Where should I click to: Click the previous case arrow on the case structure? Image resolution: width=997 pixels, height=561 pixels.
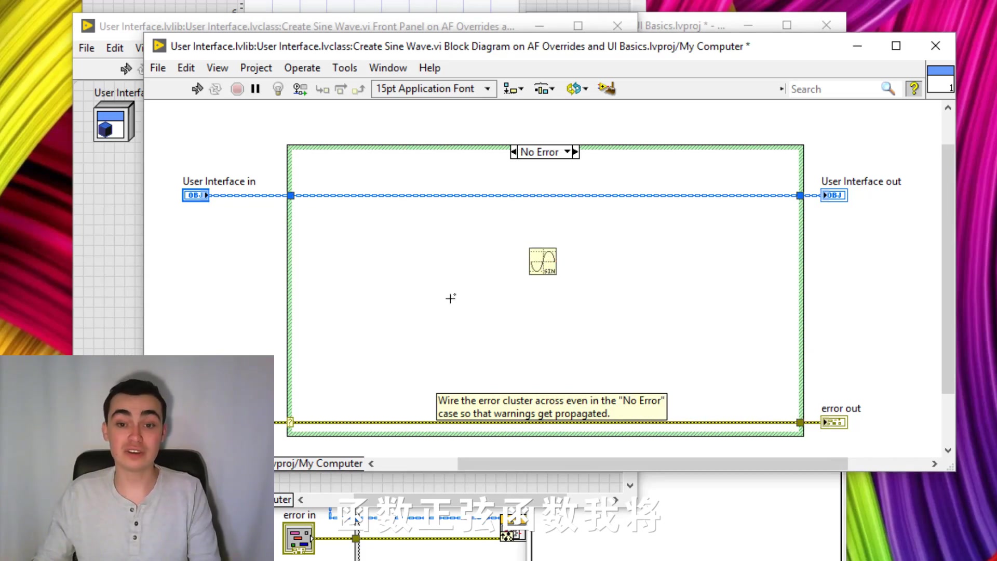514,152
